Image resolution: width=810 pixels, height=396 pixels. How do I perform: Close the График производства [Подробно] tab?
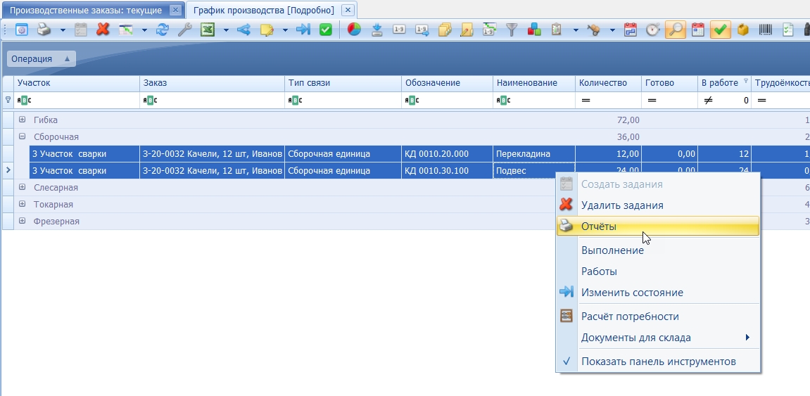tap(348, 11)
